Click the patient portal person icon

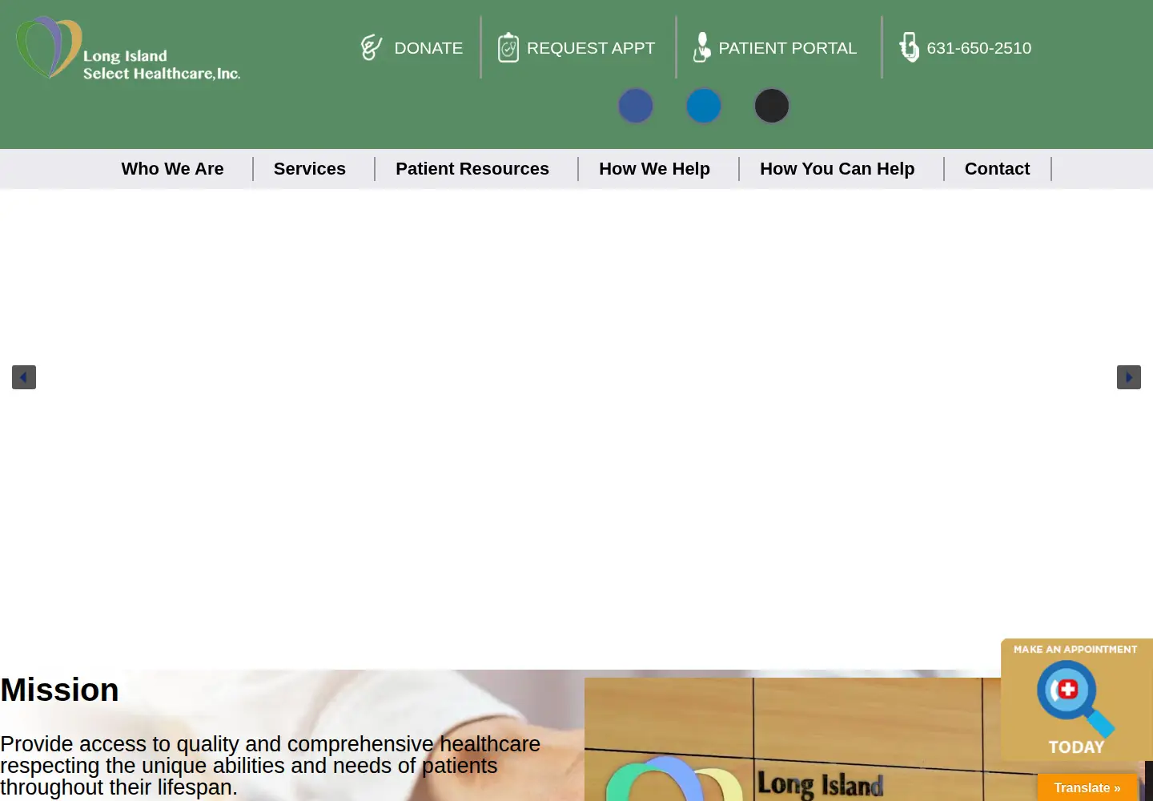701,47
